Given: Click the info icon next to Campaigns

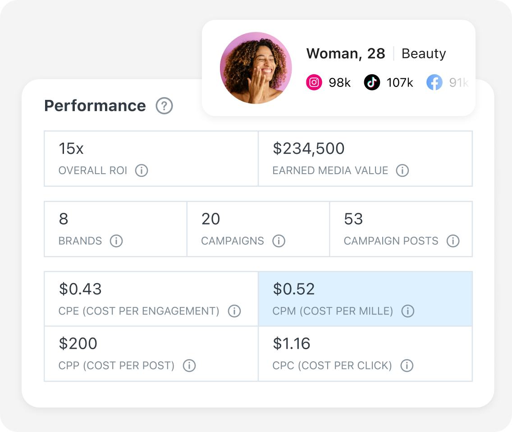Looking at the screenshot, I should 279,241.
